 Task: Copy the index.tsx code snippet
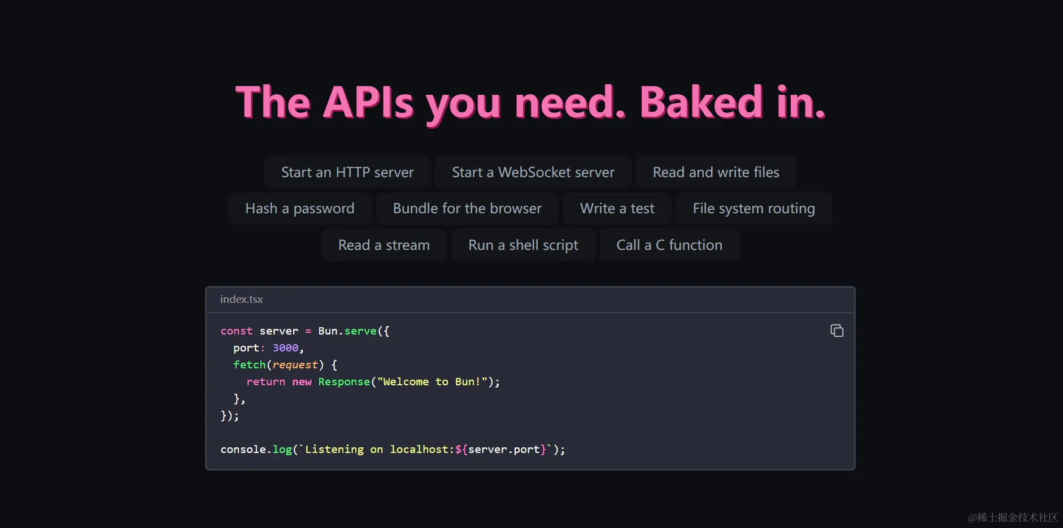(x=837, y=331)
